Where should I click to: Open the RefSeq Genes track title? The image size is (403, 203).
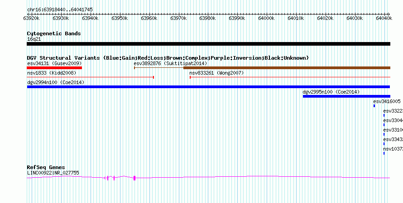pos(46,168)
